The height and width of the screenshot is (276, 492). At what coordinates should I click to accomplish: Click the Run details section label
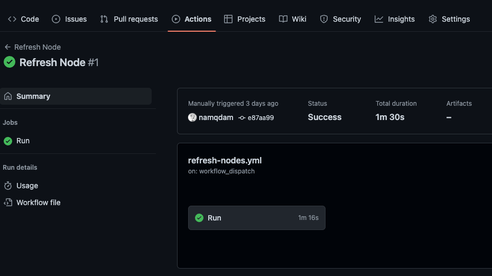pyautogui.click(x=20, y=168)
